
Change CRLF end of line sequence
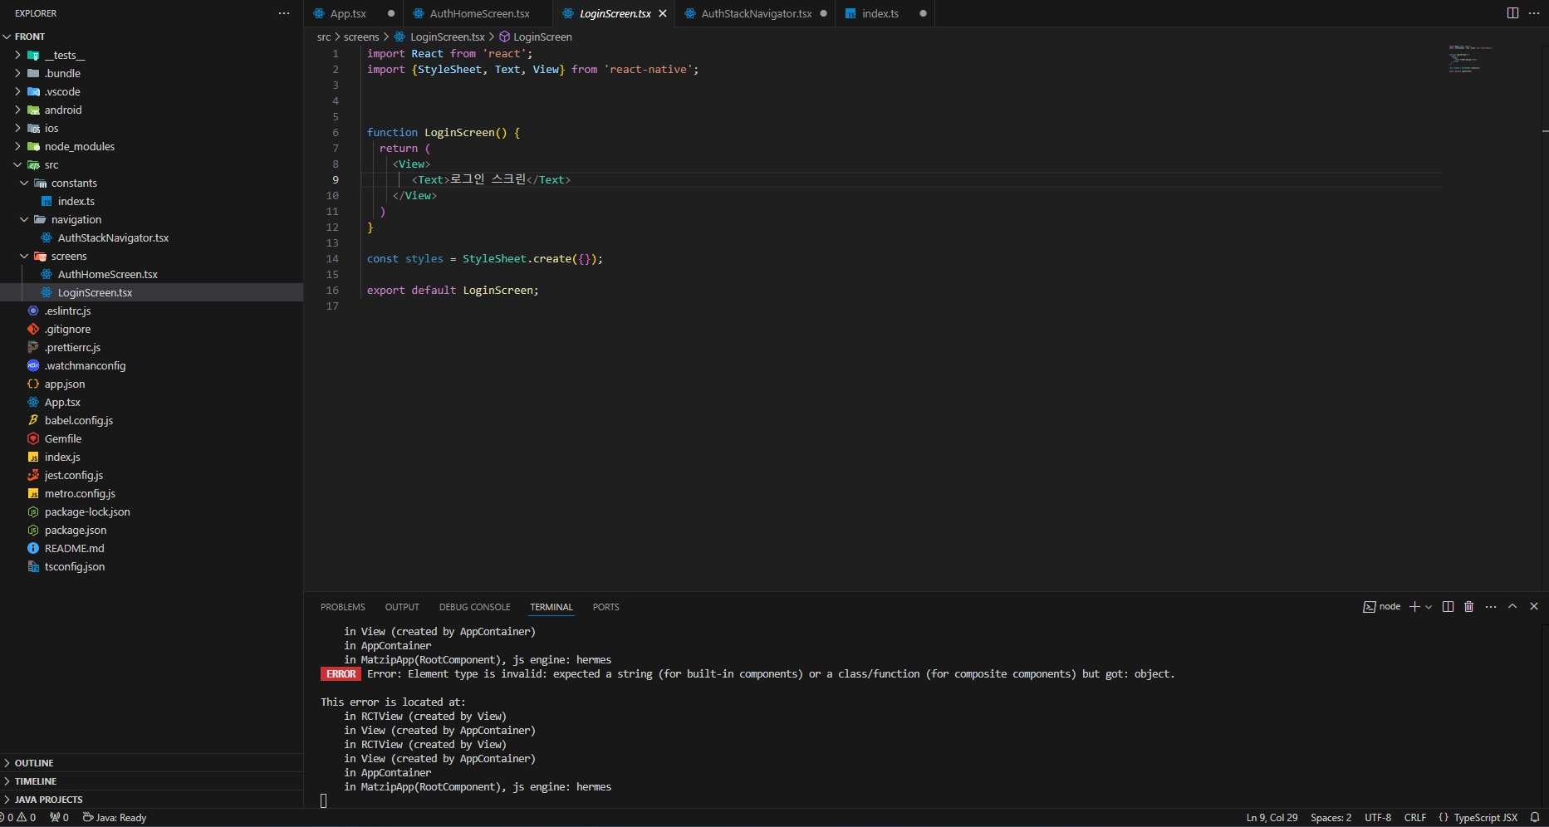[x=1415, y=818]
